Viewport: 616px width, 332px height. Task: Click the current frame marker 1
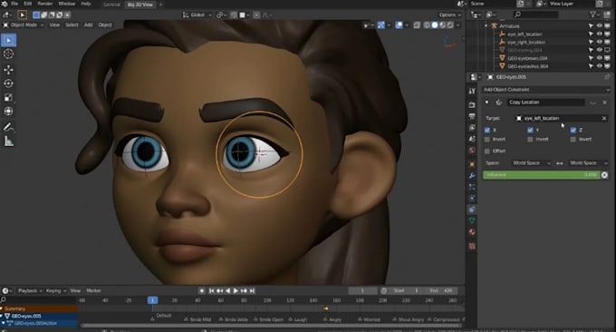point(153,300)
